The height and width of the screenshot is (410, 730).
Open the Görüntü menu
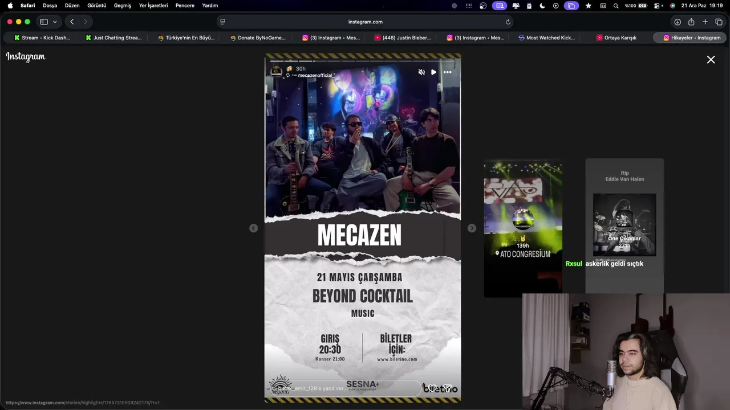[x=97, y=6]
